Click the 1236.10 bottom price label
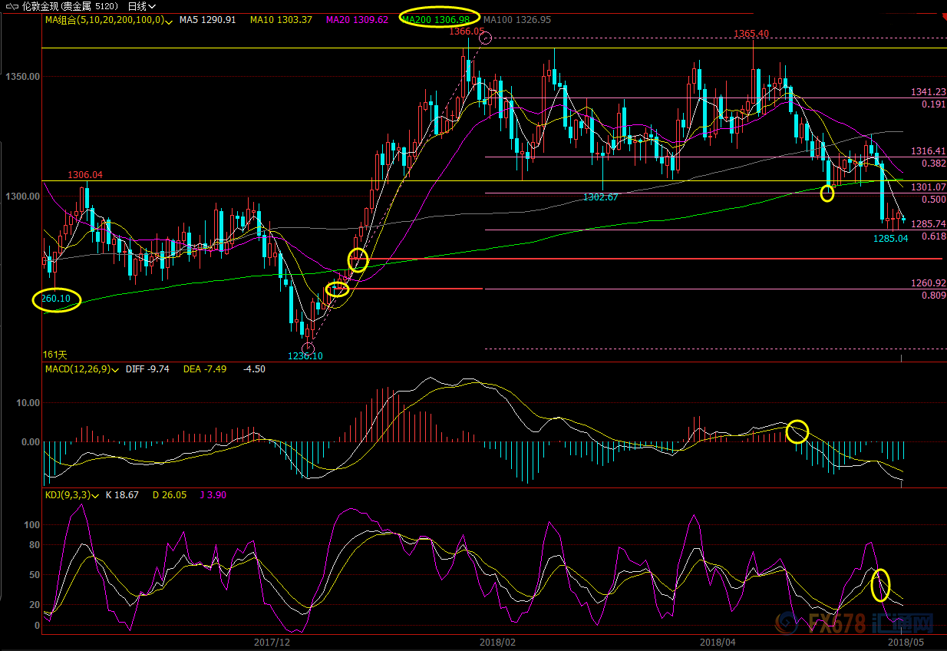The width and height of the screenshot is (947, 651). click(x=305, y=356)
